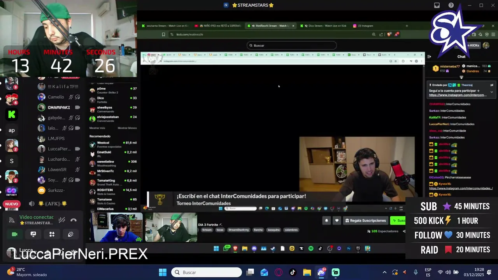Switch to 'Dico Stream' browser tab
Image resolution: width=498 pixels, height=280 pixels.
324,26
